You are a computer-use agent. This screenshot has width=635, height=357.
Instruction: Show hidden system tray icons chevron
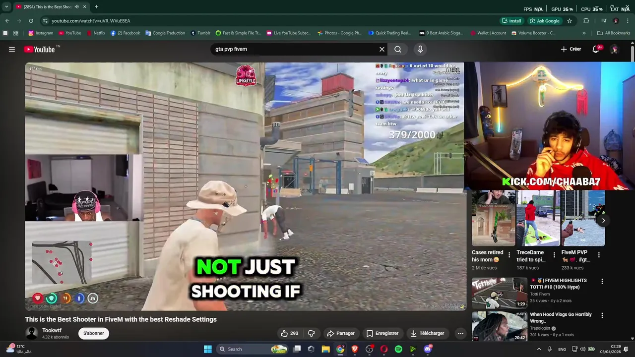(x=539, y=349)
